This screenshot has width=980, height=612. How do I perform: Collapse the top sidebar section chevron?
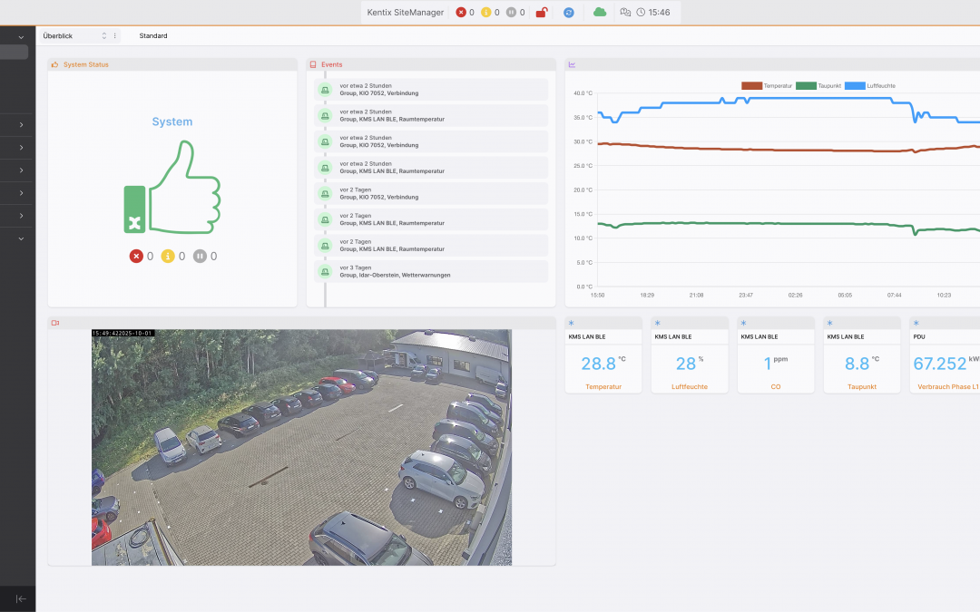coord(21,37)
